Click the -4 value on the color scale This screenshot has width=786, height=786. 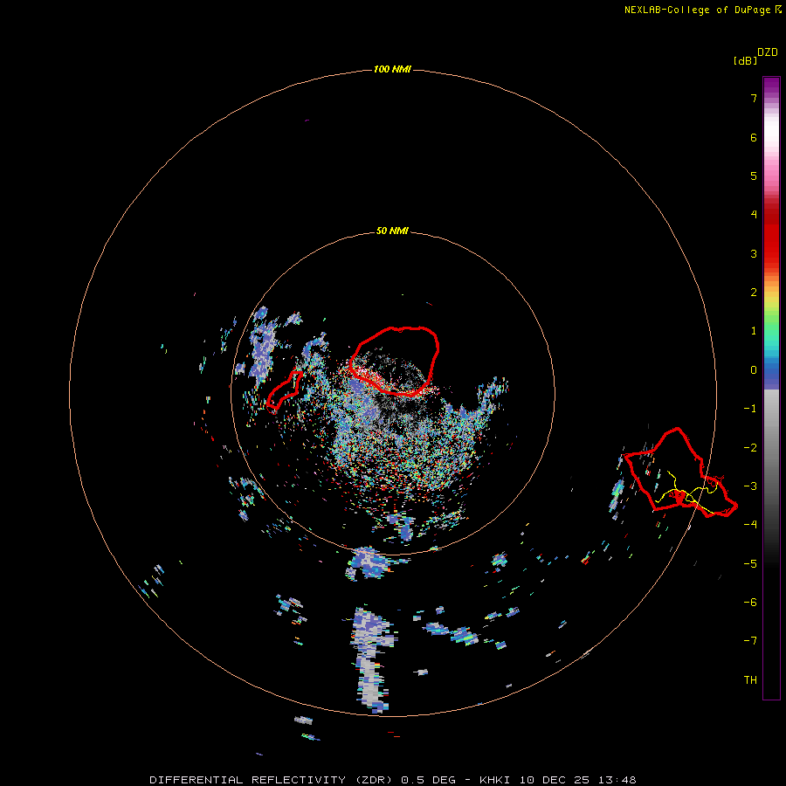click(750, 525)
